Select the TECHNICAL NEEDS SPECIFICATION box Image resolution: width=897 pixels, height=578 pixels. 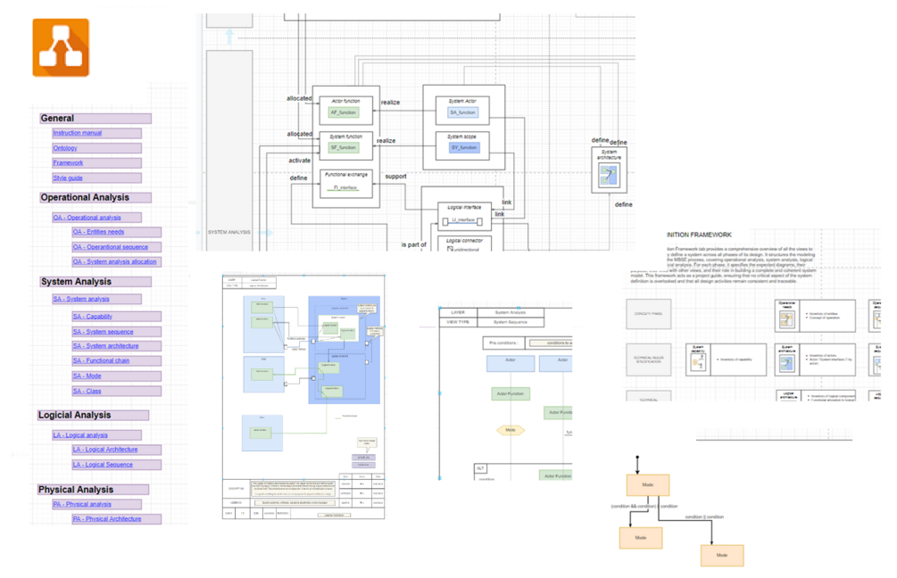click(648, 359)
